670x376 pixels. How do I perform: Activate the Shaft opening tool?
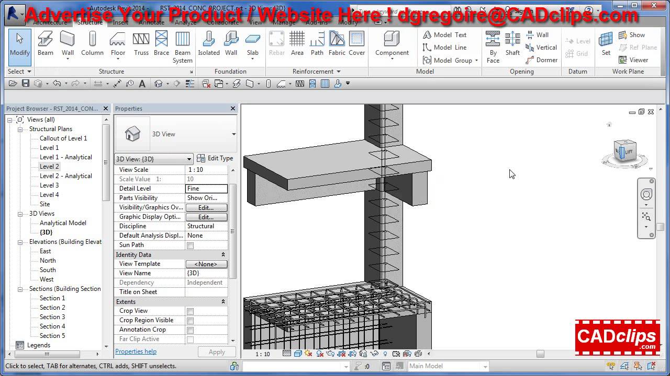point(512,44)
